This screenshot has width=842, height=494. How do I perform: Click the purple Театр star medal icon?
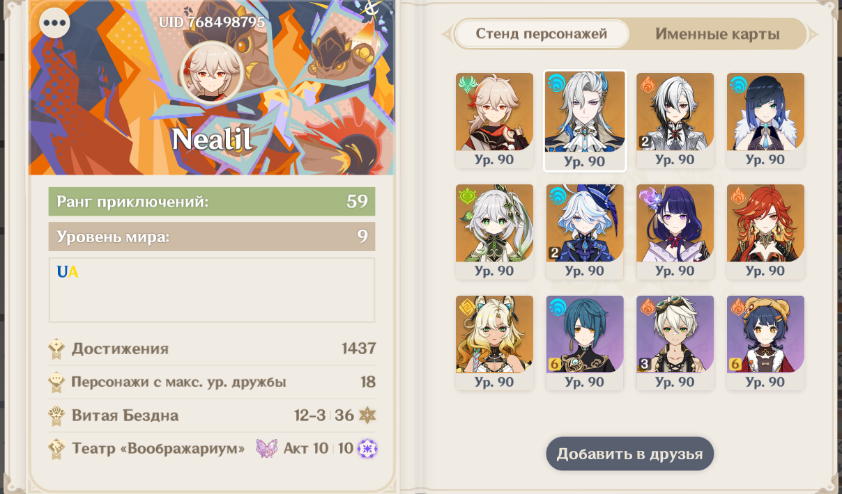tap(367, 449)
